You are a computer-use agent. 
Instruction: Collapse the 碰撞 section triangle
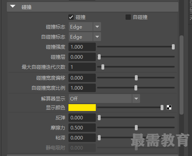pyautogui.click(x=12, y=6)
